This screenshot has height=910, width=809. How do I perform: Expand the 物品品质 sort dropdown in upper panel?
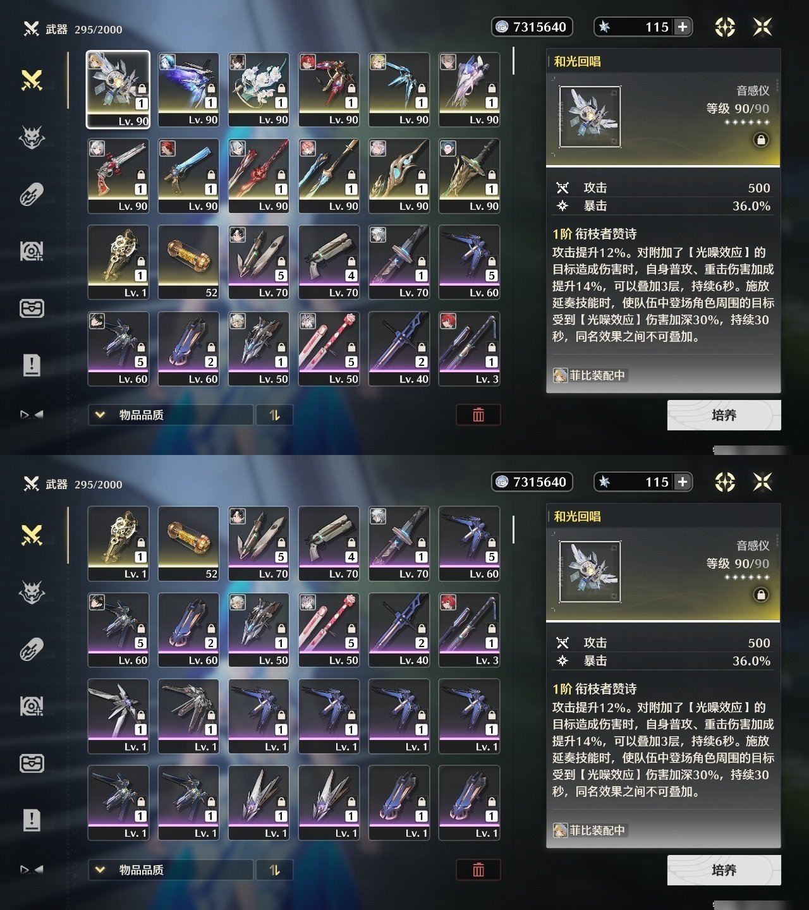point(171,415)
